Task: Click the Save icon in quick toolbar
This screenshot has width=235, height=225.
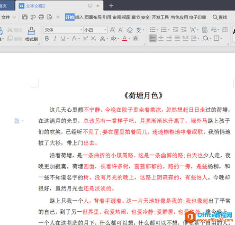Action: [x=25, y=17]
